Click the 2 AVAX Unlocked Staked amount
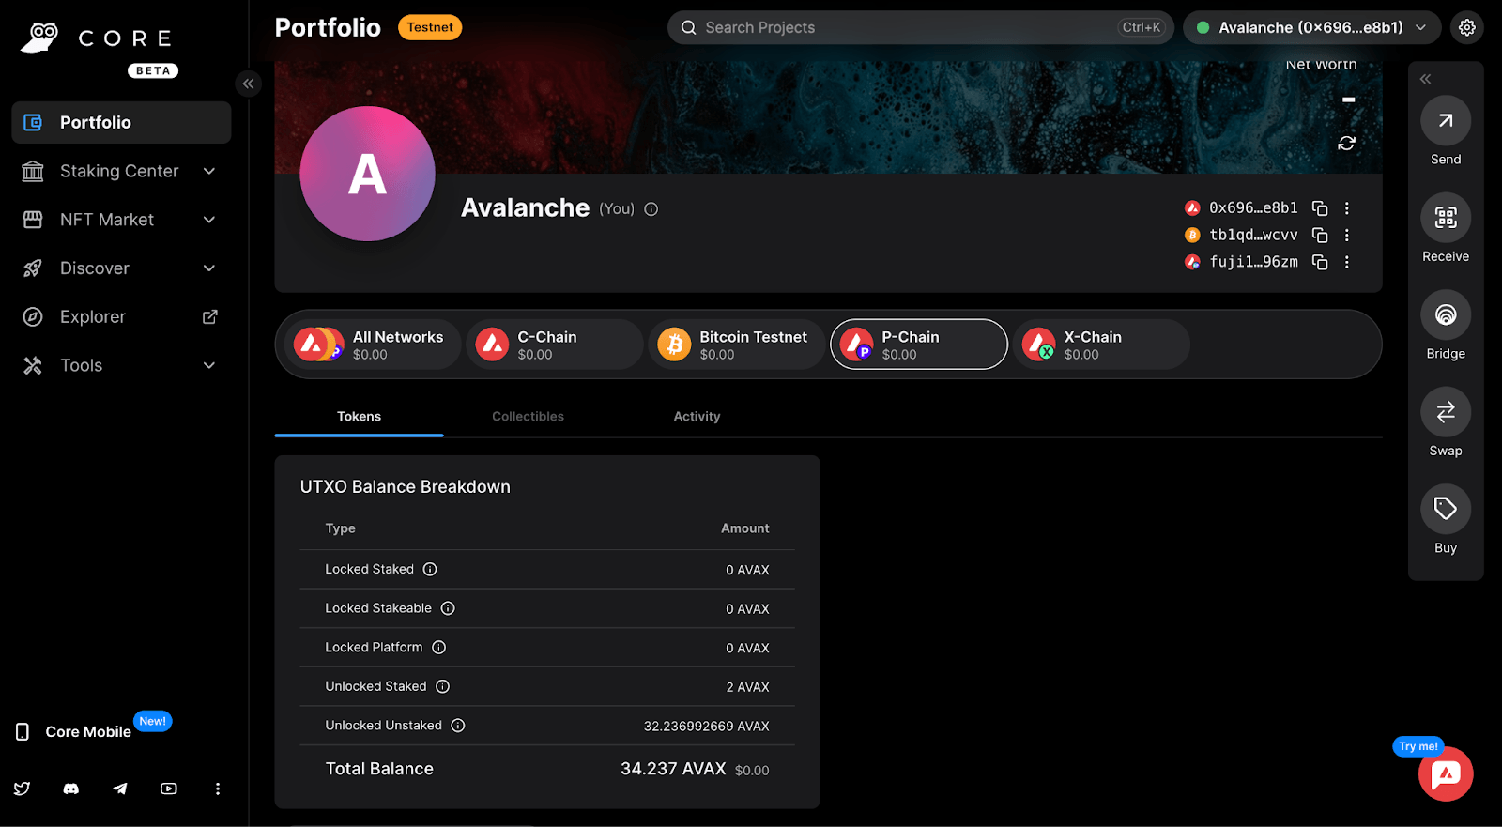Viewport: 1502px width, 827px height. click(747, 687)
